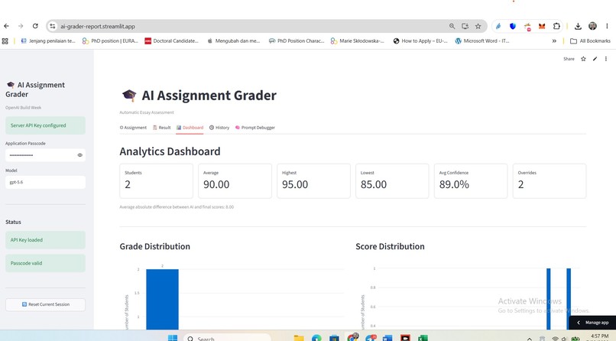Viewport: 616px width, 341px height.
Task: Click the zoom magnifier icon in address bar
Action: 452,26
